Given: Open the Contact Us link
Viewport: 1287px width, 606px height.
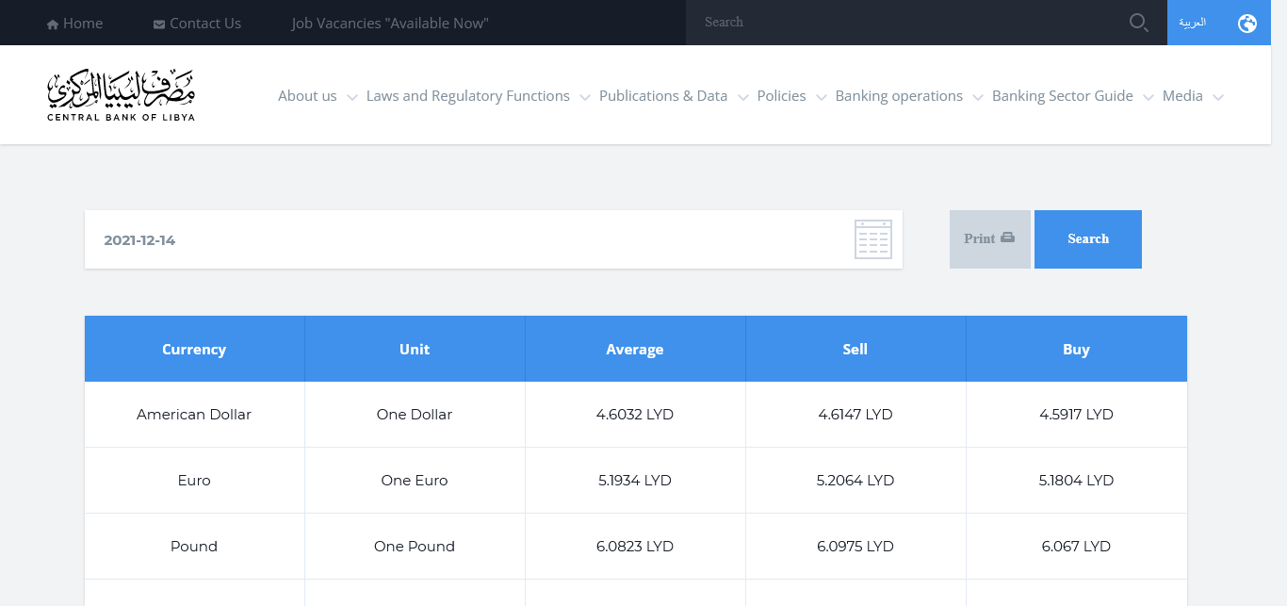Looking at the screenshot, I should point(197,24).
